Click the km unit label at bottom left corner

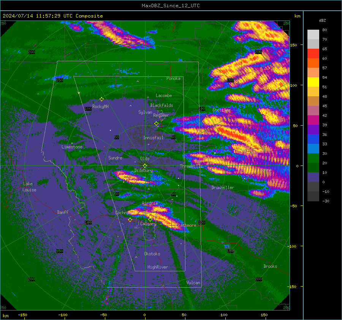pos(5,316)
